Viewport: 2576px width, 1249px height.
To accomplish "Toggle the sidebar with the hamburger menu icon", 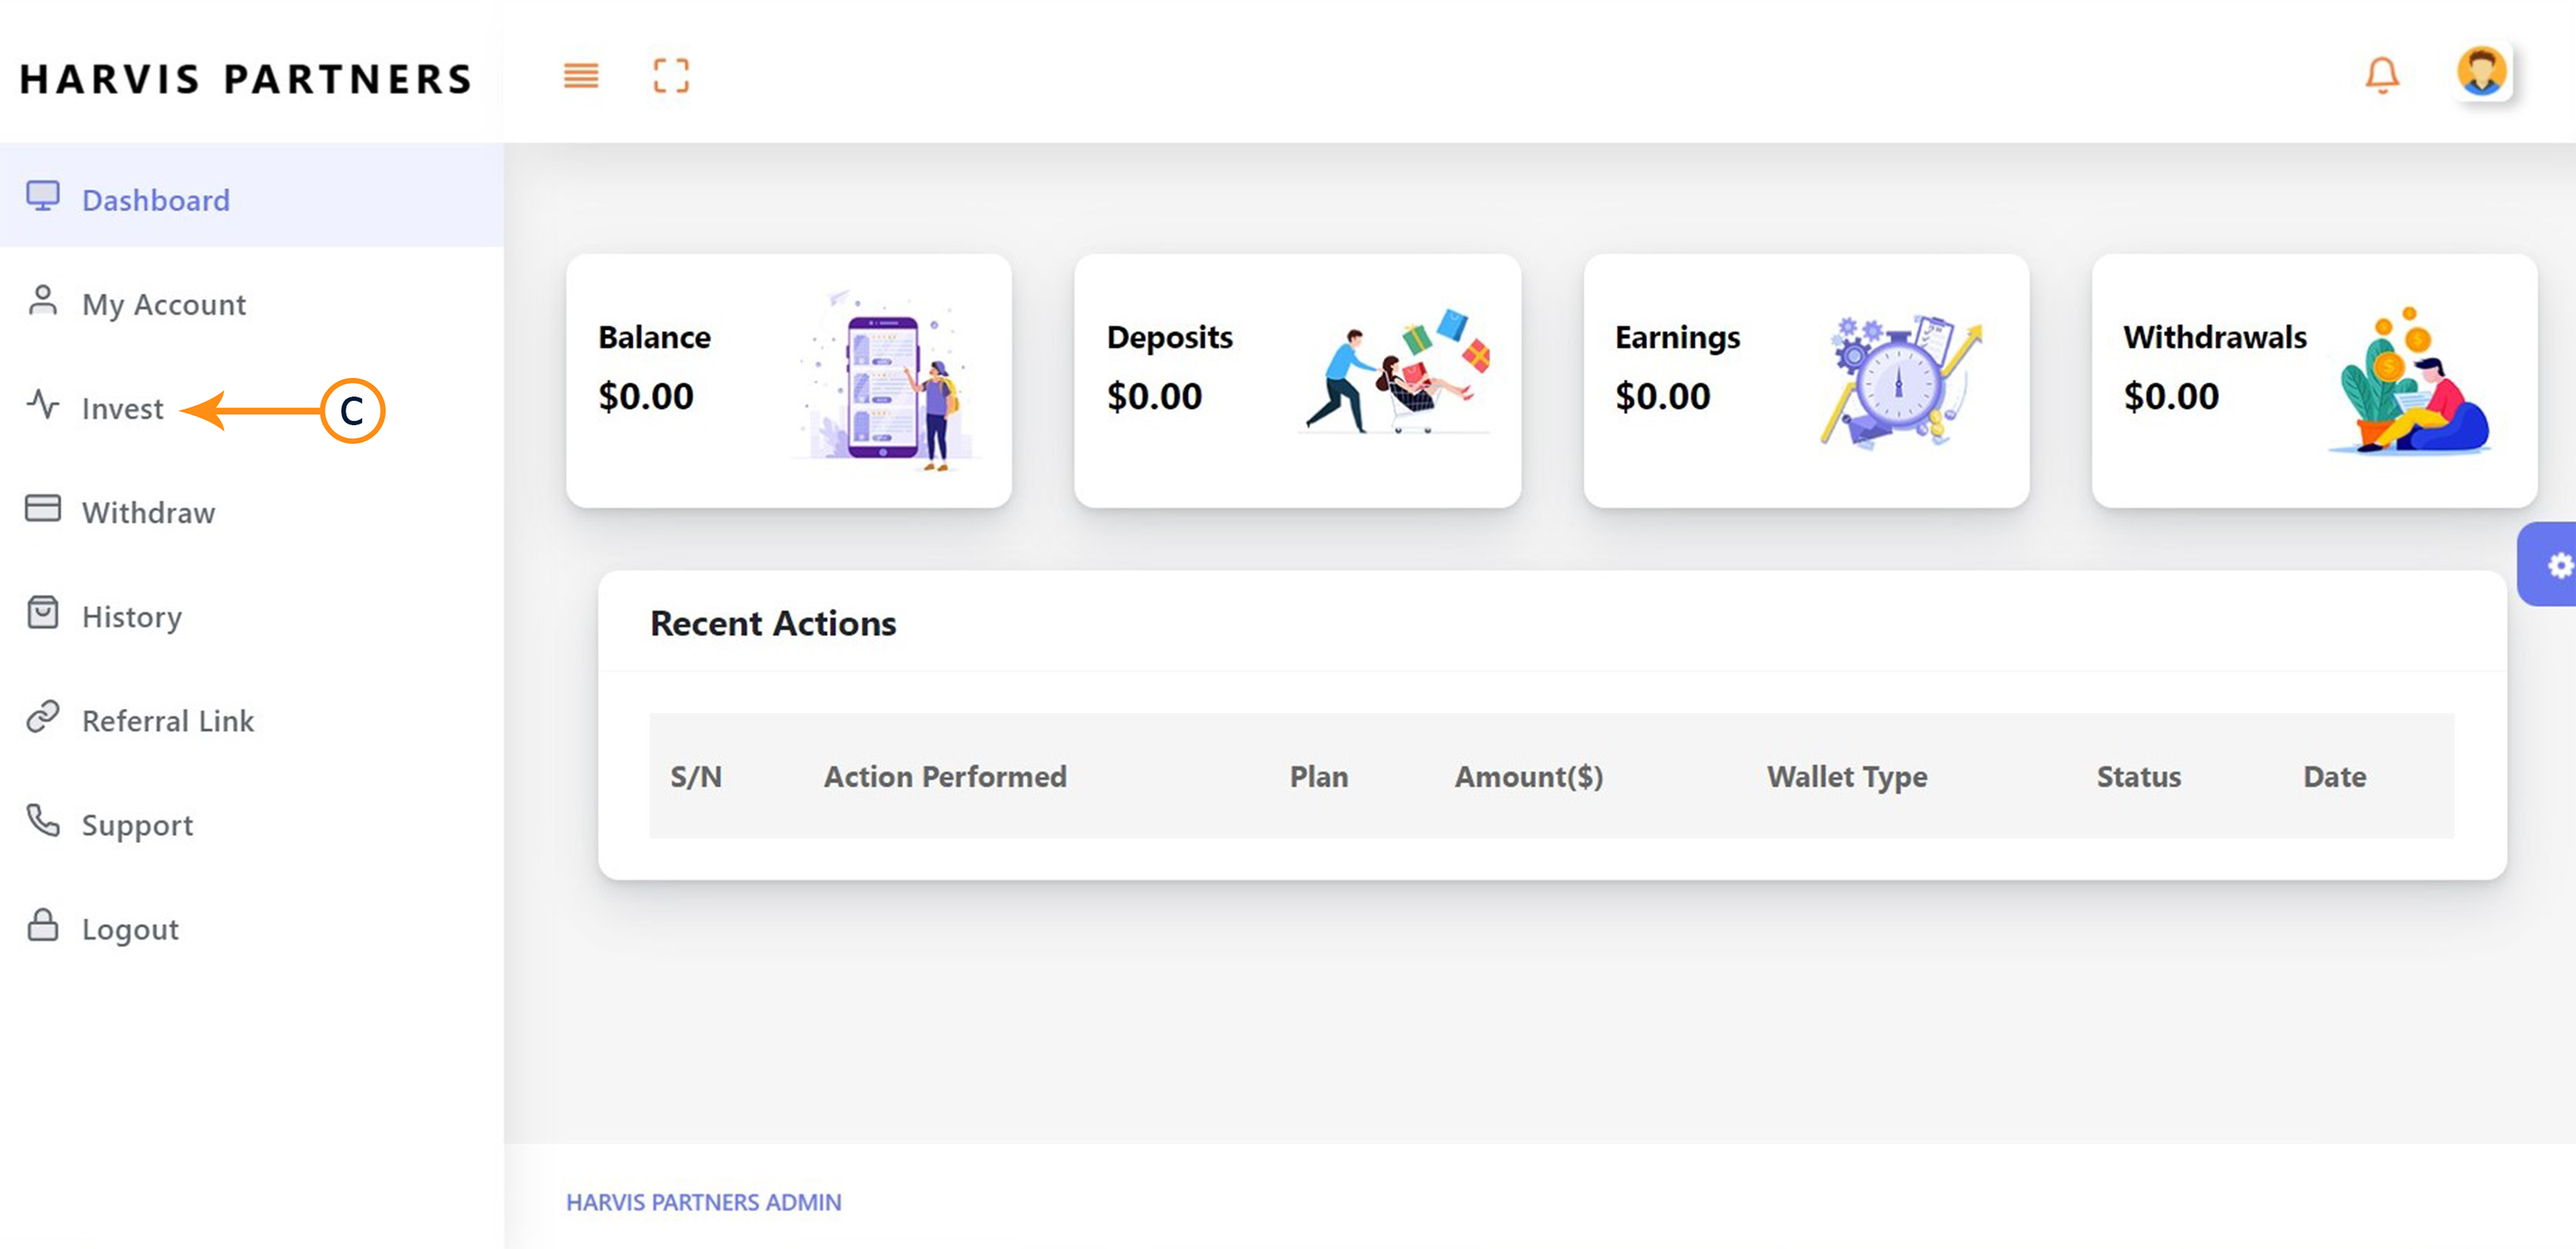I will click(580, 76).
